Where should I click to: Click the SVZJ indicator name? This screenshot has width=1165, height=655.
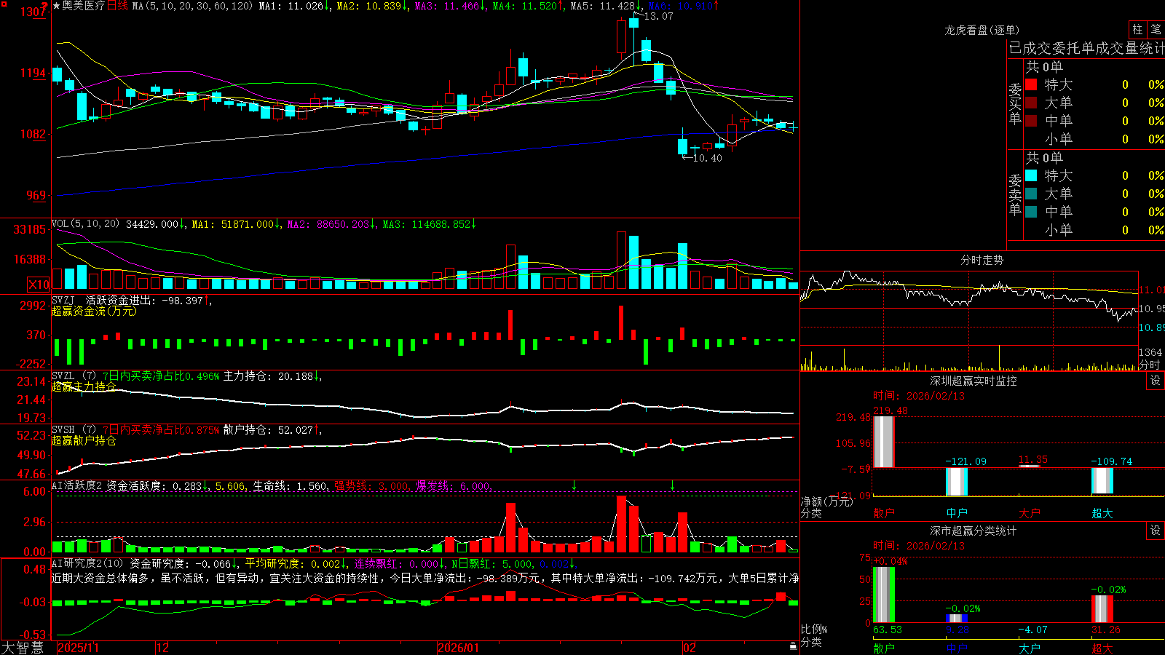(x=63, y=300)
